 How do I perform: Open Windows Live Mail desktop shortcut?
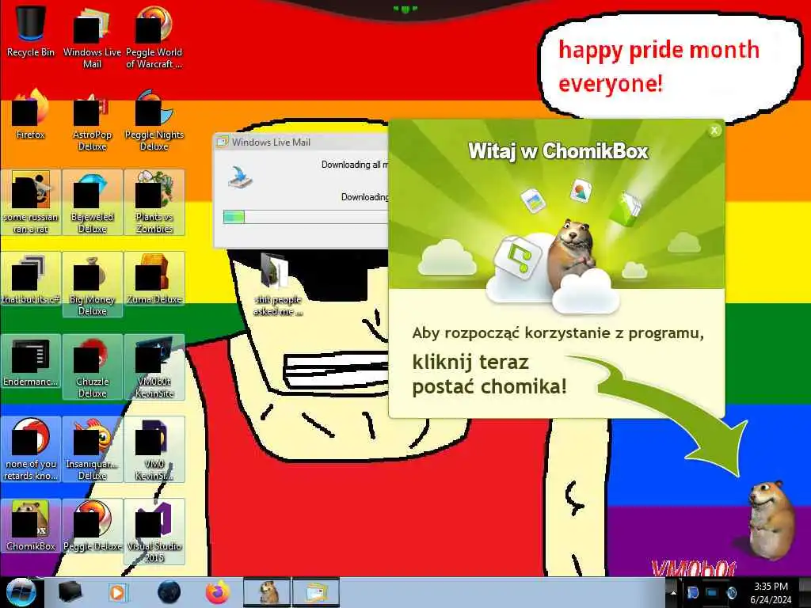92,37
